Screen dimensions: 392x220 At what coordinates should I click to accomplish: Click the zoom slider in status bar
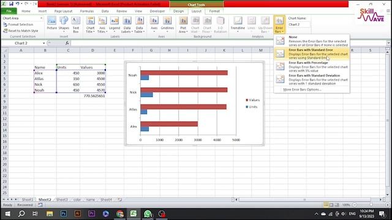(371, 205)
